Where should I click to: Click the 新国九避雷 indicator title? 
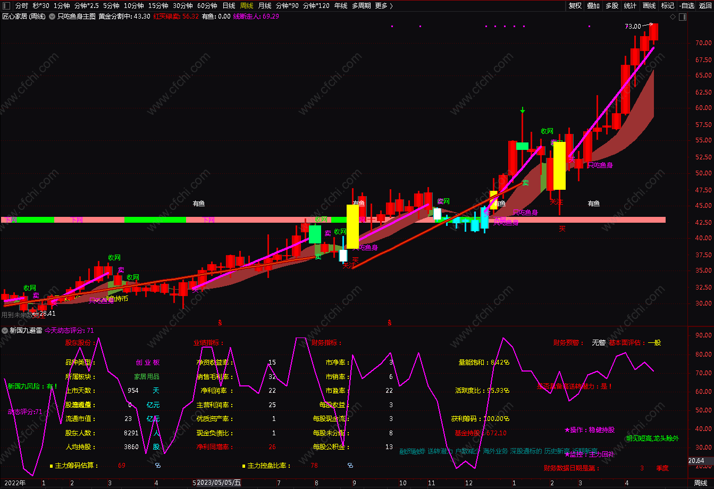coord(26,330)
